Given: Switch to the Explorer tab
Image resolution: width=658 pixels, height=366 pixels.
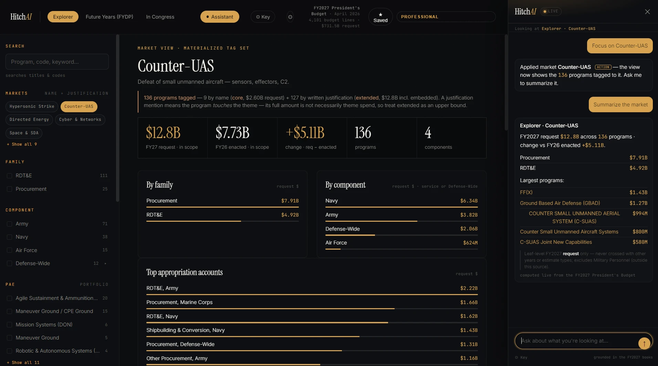Looking at the screenshot, I should 63,17.
